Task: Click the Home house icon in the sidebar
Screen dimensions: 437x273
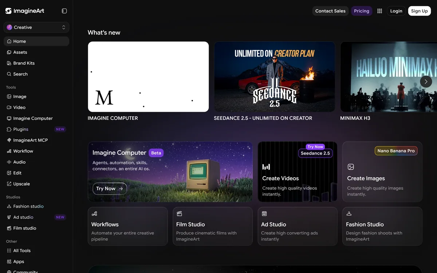Action: 9,41
